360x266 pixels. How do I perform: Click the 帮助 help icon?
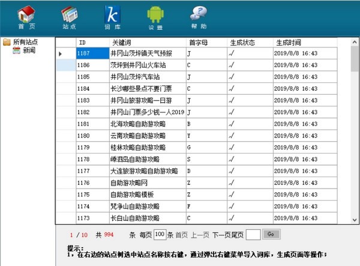point(199,17)
